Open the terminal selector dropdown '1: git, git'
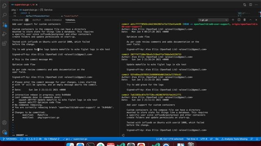 213,20
